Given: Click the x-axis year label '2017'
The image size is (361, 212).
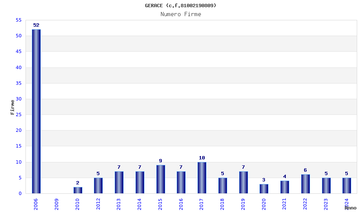Looking at the screenshot, I should point(201,204).
